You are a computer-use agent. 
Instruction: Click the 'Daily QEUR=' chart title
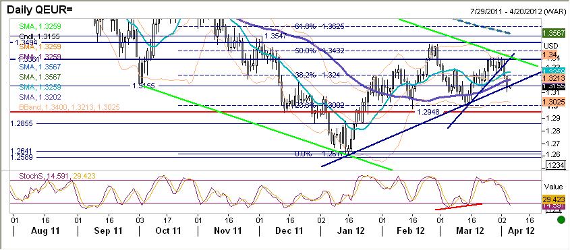39,9
